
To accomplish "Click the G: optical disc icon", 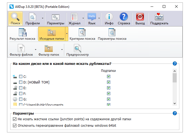I will click(15, 99).
